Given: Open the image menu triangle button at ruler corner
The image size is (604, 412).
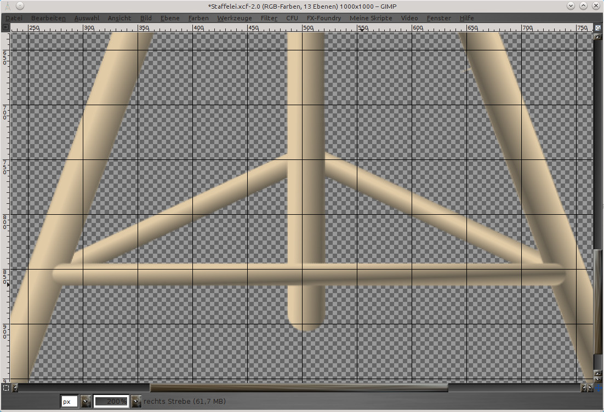Looking at the screenshot, I should [6, 27].
